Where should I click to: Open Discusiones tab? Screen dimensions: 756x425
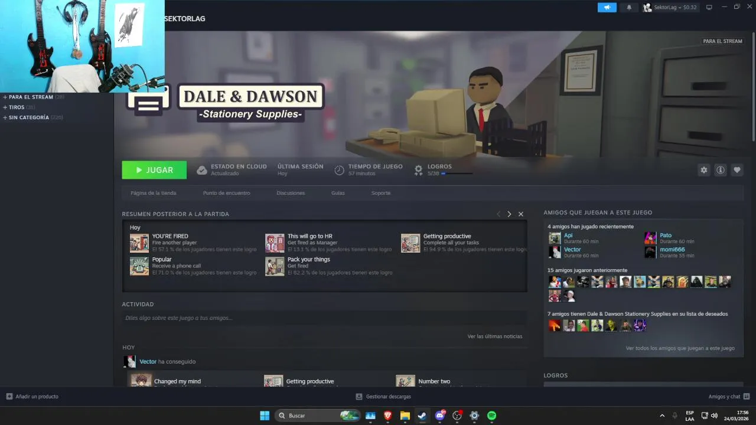pos(291,193)
